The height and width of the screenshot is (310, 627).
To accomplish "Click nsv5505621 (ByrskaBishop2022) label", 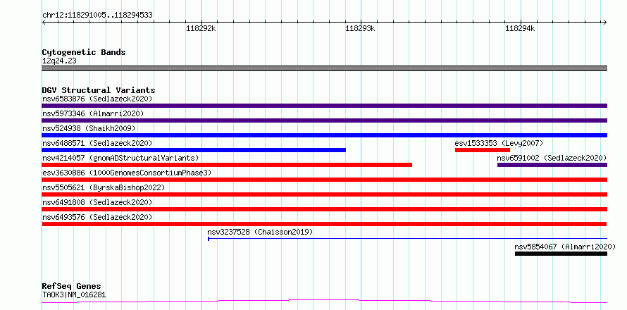I will coord(104,187).
